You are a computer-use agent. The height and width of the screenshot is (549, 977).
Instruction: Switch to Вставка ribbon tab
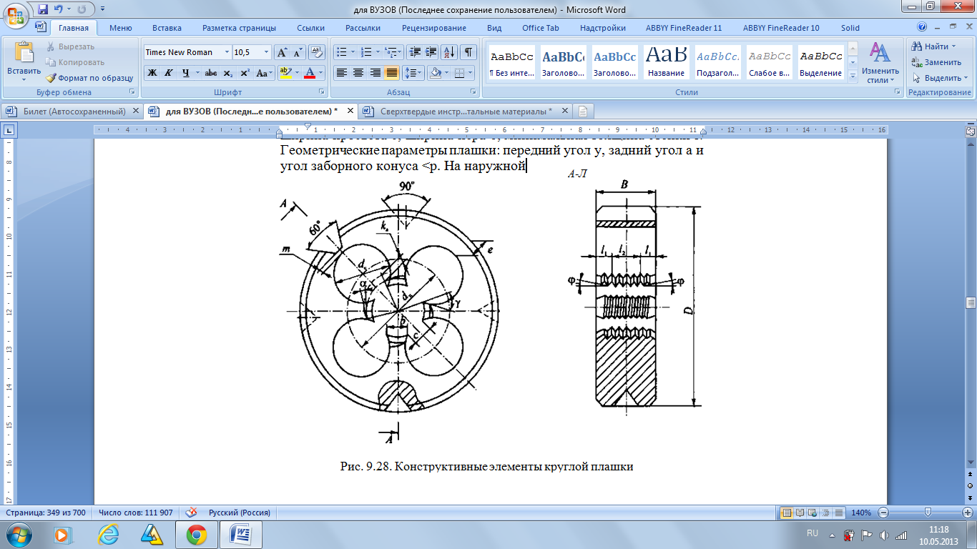click(x=167, y=28)
